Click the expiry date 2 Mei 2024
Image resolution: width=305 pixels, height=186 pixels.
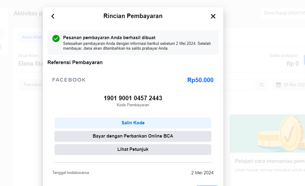[x=202, y=173]
